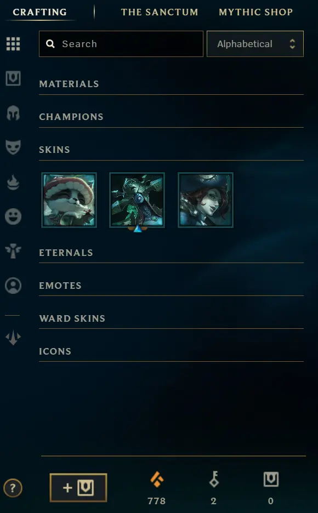
Task: Filter loot by emotes smiley icon
Action: pyautogui.click(x=13, y=216)
